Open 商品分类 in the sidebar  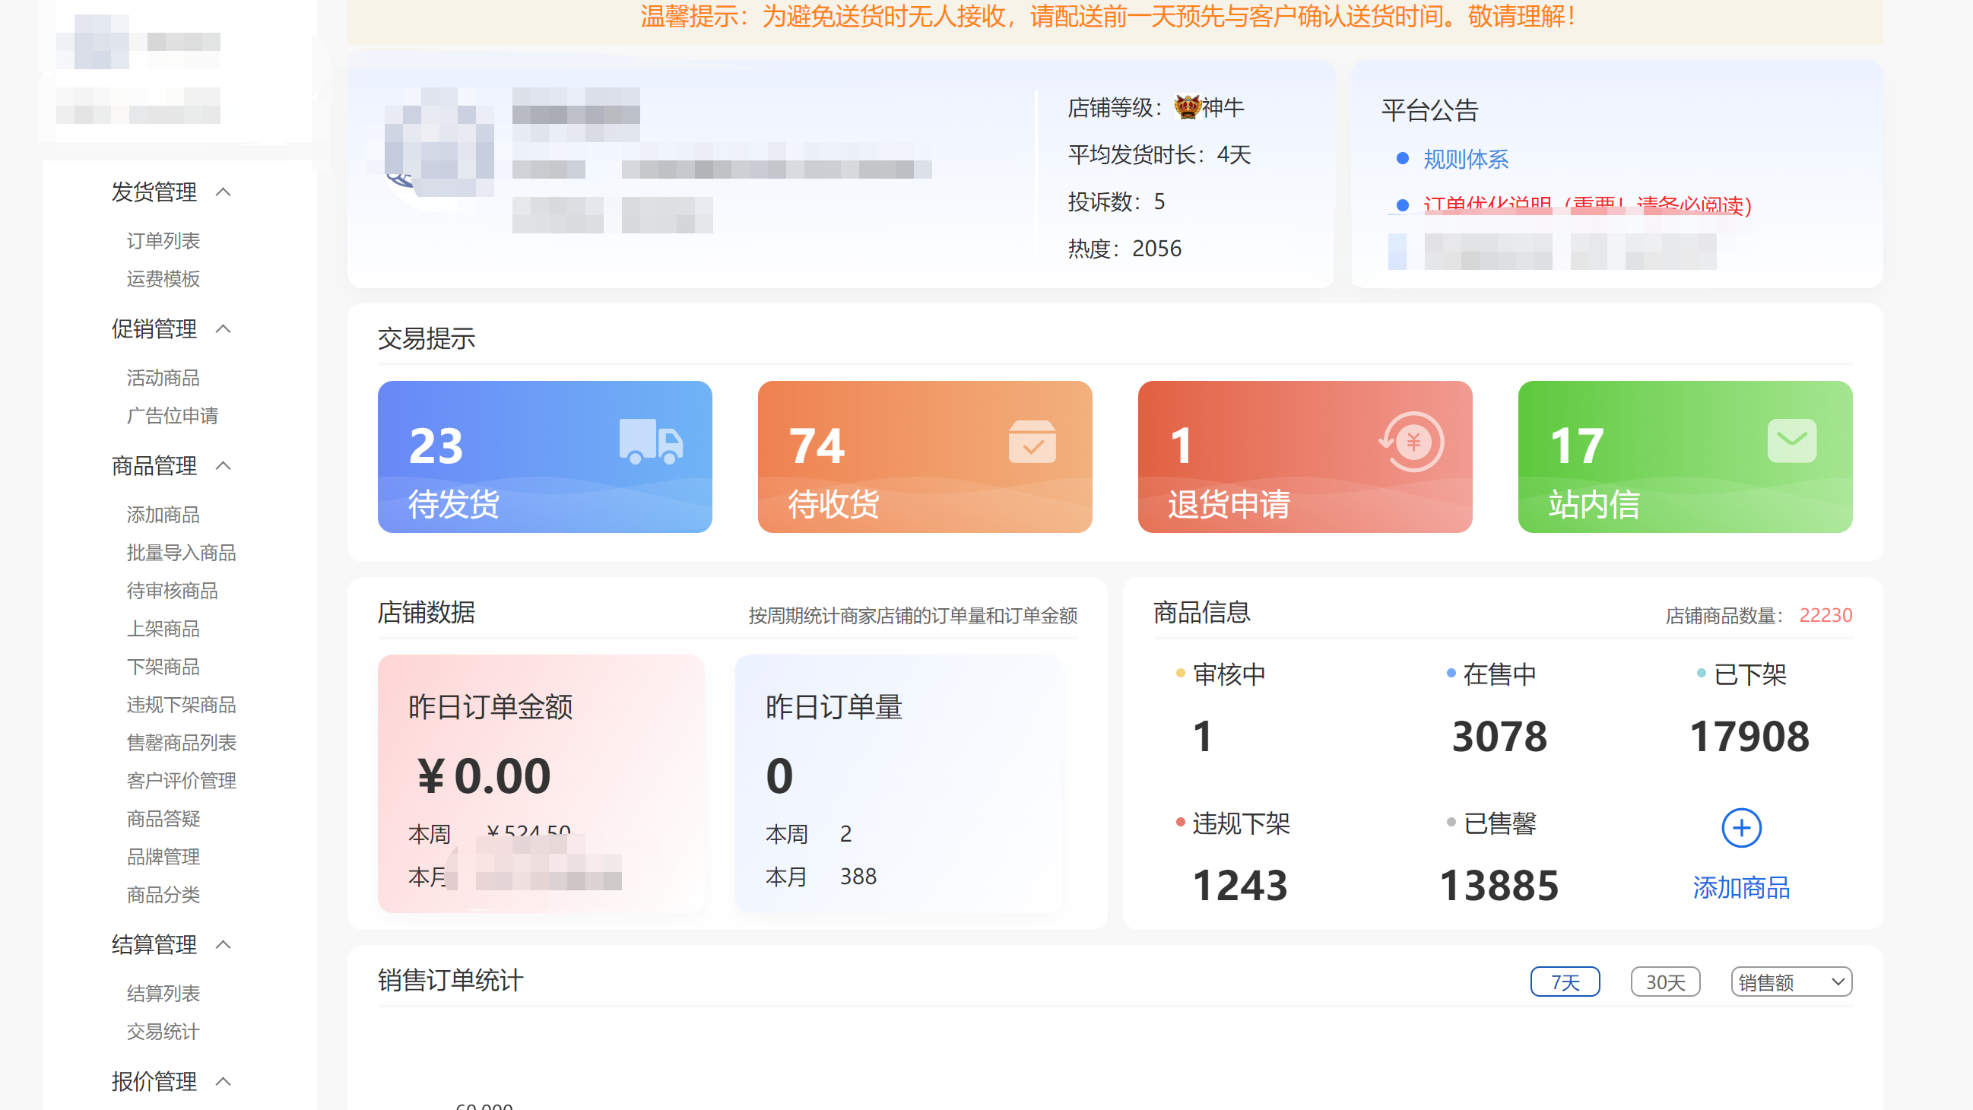click(163, 895)
